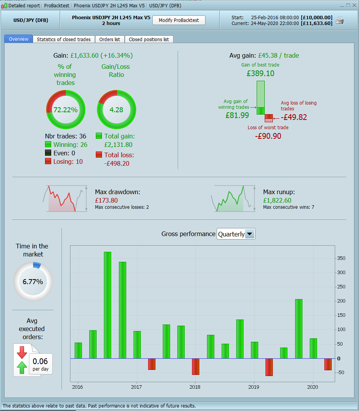
Task: Click the red loss bar in 2020
Action: click(x=328, y=364)
